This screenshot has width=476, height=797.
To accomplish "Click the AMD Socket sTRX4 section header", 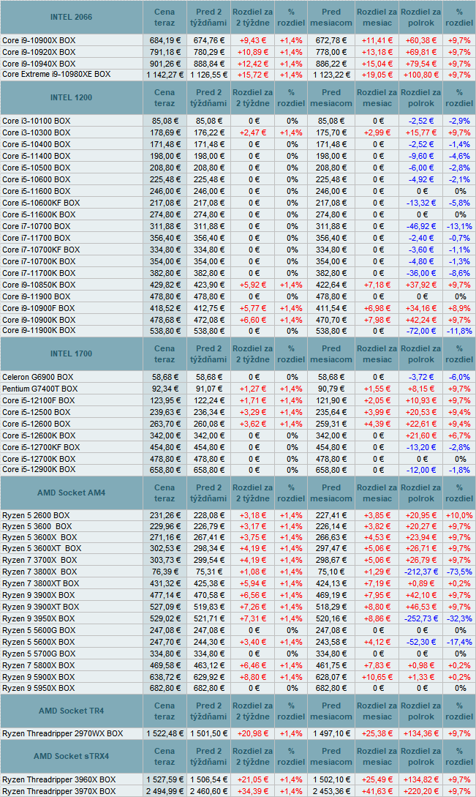I will (71, 756).
